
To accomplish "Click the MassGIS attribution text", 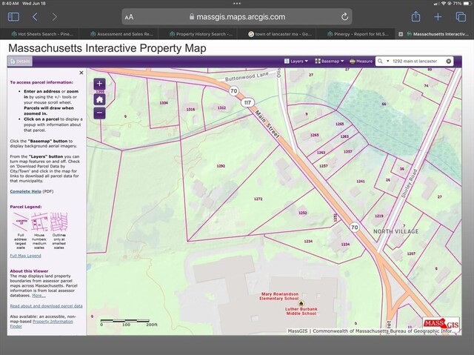I will click(x=372, y=331).
